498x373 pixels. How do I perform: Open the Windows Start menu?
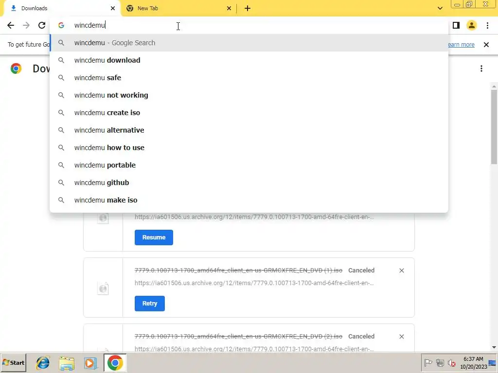13,363
